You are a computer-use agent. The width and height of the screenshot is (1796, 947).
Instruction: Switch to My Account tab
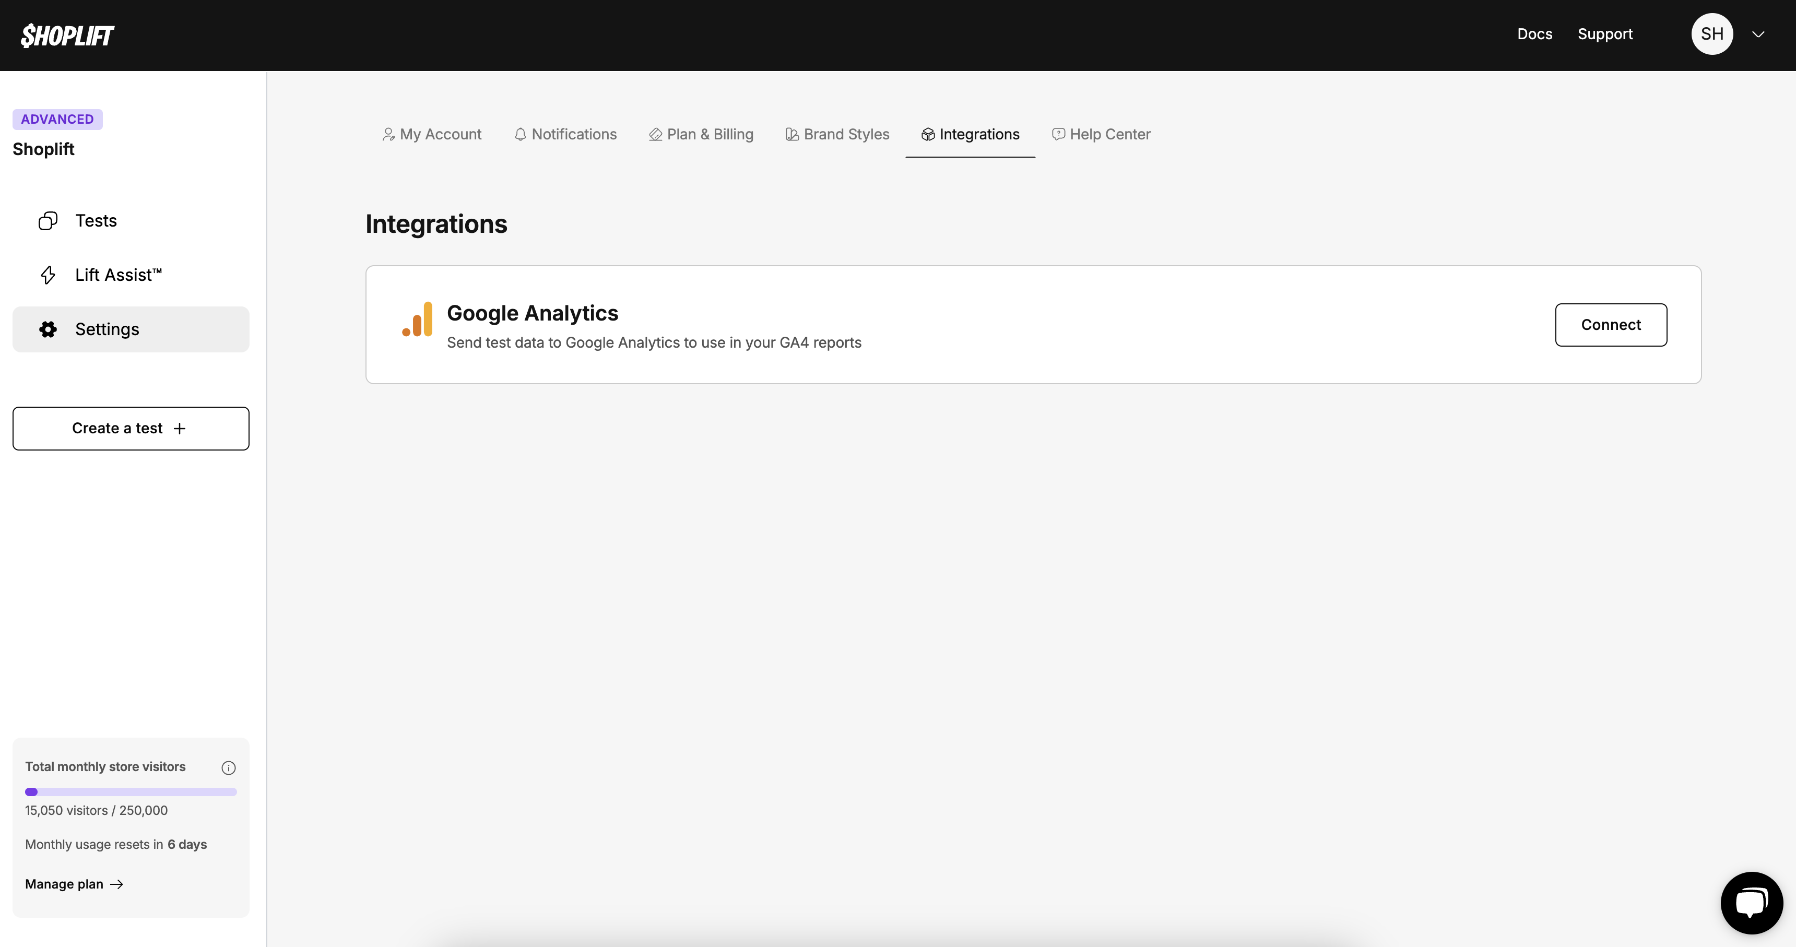point(432,134)
